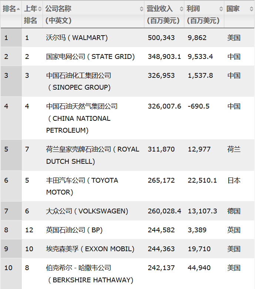255x289 pixels.
Task: Click the 营业收入 column header text
Action: 160,9
